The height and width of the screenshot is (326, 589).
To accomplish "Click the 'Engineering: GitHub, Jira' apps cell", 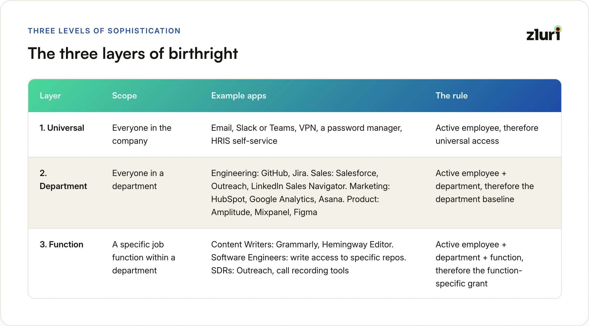I will click(x=300, y=193).
